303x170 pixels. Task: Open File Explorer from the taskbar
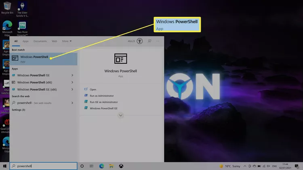coord(111,166)
